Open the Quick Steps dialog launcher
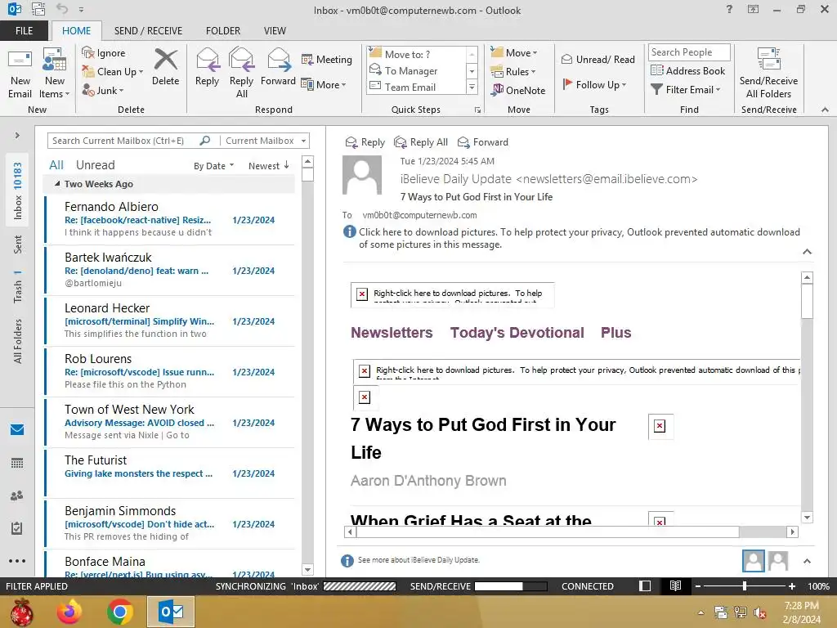 coord(477,110)
